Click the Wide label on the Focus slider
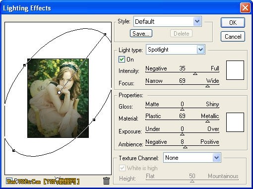 point(213,81)
